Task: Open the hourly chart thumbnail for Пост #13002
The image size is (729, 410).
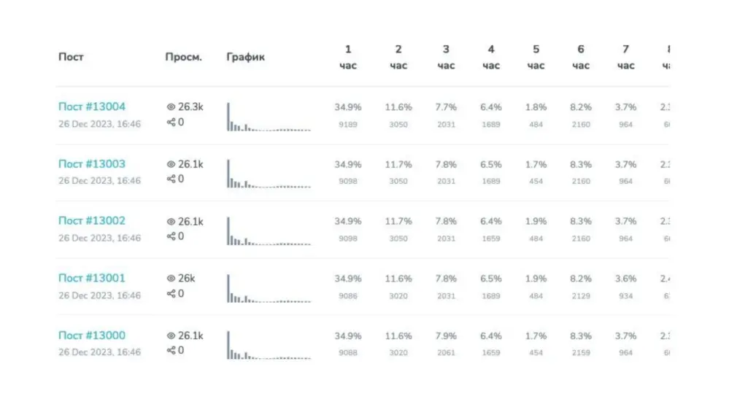Action: tap(269, 231)
